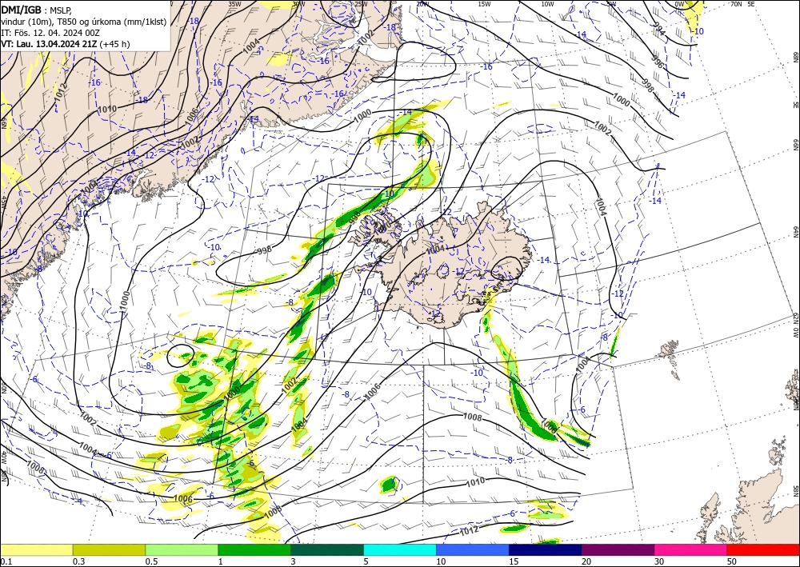This screenshot has width=800, height=567.
Task: Click the "30" legend value label
Action: point(659,561)
